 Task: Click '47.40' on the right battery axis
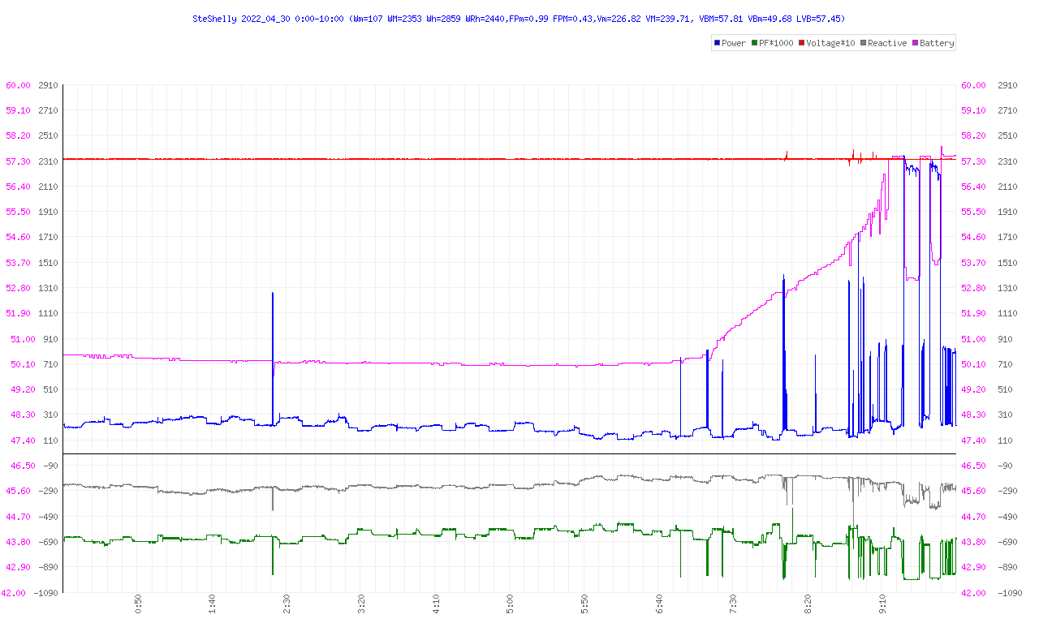[x=974, y=440]
